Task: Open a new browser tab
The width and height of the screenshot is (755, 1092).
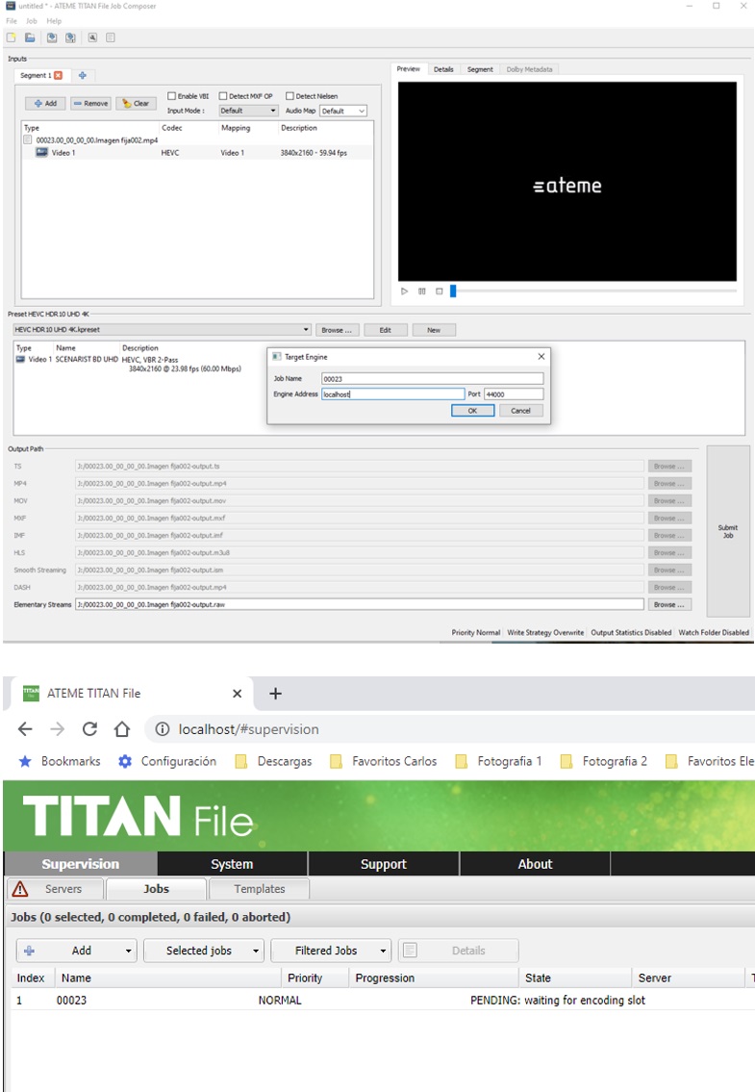Action: click(x=275, y=694)
